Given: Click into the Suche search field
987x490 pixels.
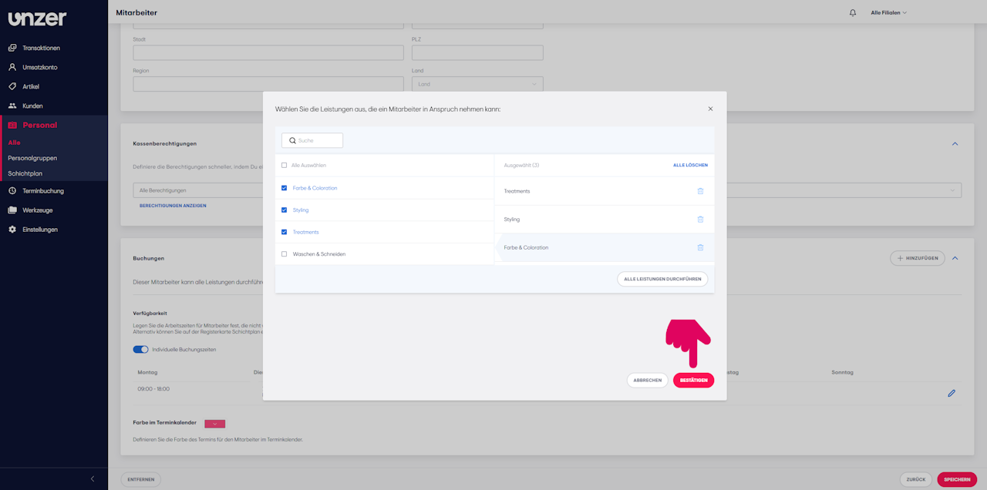Looking at the screenshot, I should [x=312, y=140].
